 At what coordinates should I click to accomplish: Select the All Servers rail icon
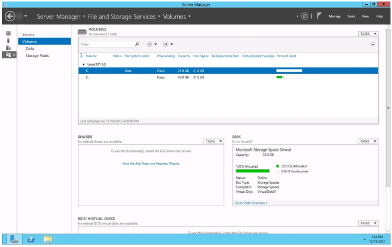[x=8, y=47]
